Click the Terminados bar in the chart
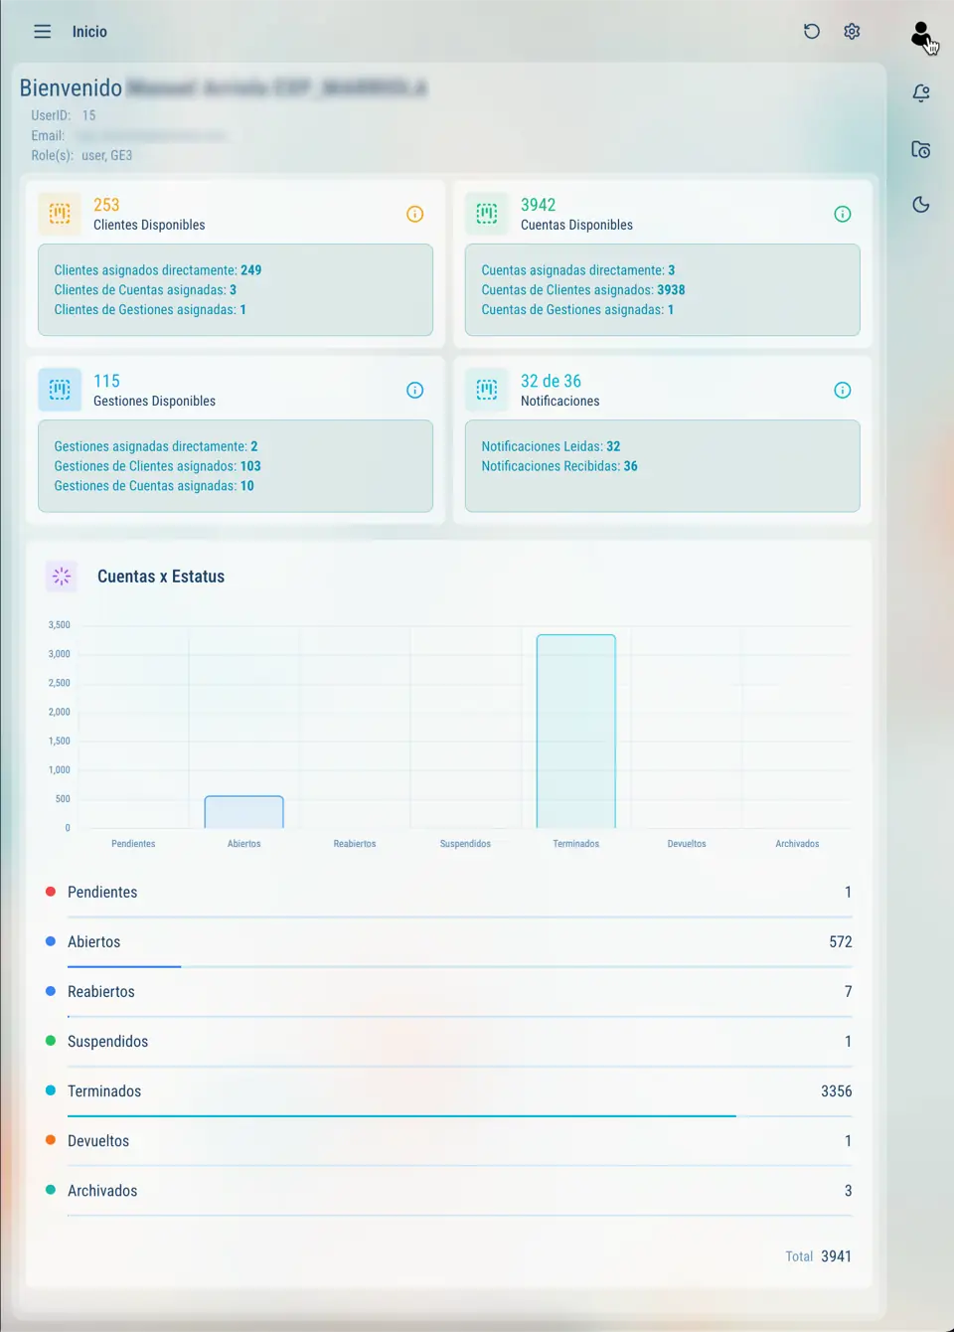The image size is (954, 1332). pyautogui.click(x=575, y=731)
